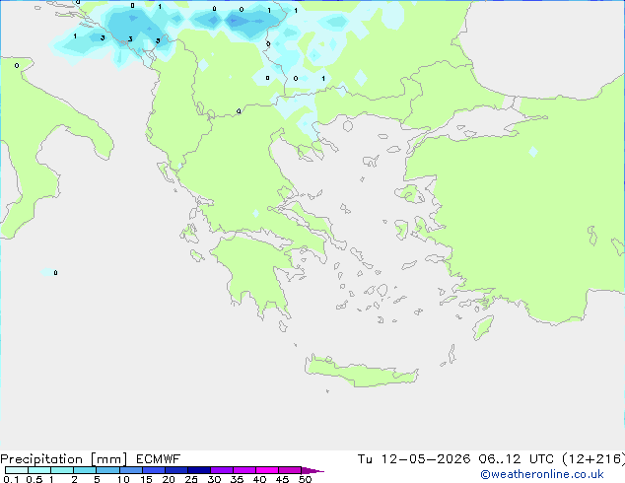
Task: Click the date text 'Tu 12-05-2026'
Action: click(x=414, y=459)
